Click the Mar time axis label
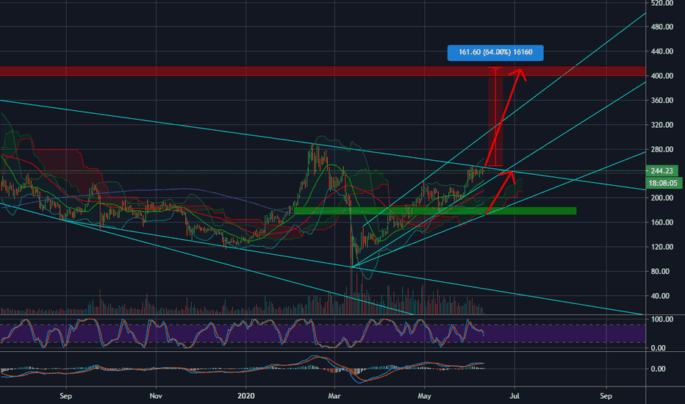685x404 pixels. point(334,396)
